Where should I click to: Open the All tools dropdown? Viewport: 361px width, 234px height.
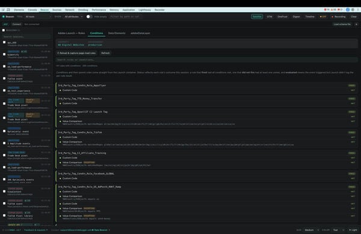[38, 17]
